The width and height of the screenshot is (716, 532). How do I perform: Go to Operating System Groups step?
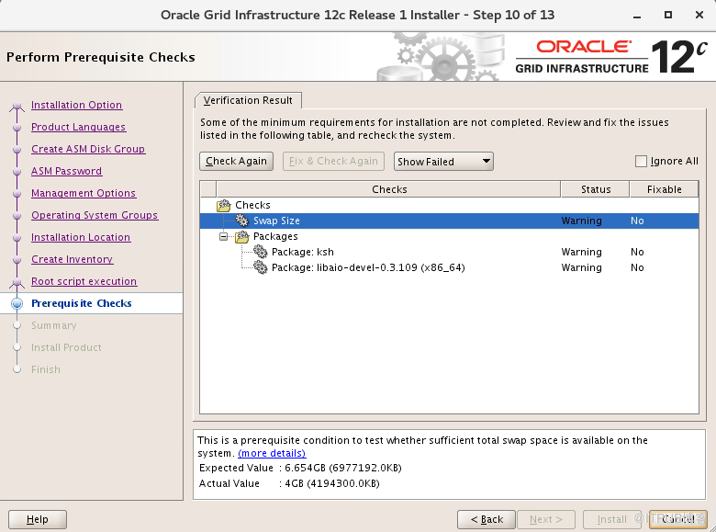coord(95,215)
